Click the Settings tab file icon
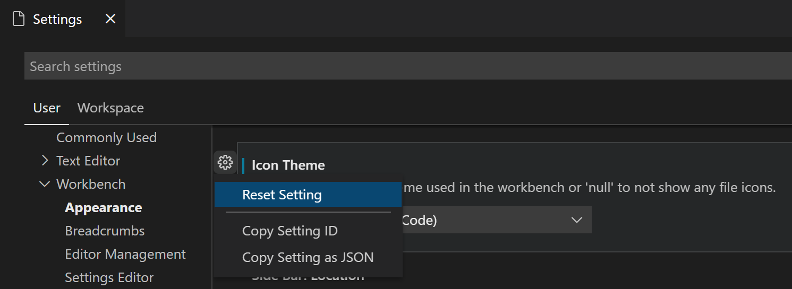Viewport: 792px width, 289px height. pos(19,19)
